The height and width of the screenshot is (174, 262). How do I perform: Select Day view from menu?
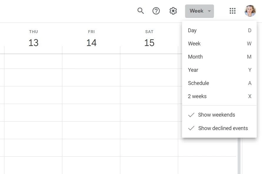click(192, 30)
